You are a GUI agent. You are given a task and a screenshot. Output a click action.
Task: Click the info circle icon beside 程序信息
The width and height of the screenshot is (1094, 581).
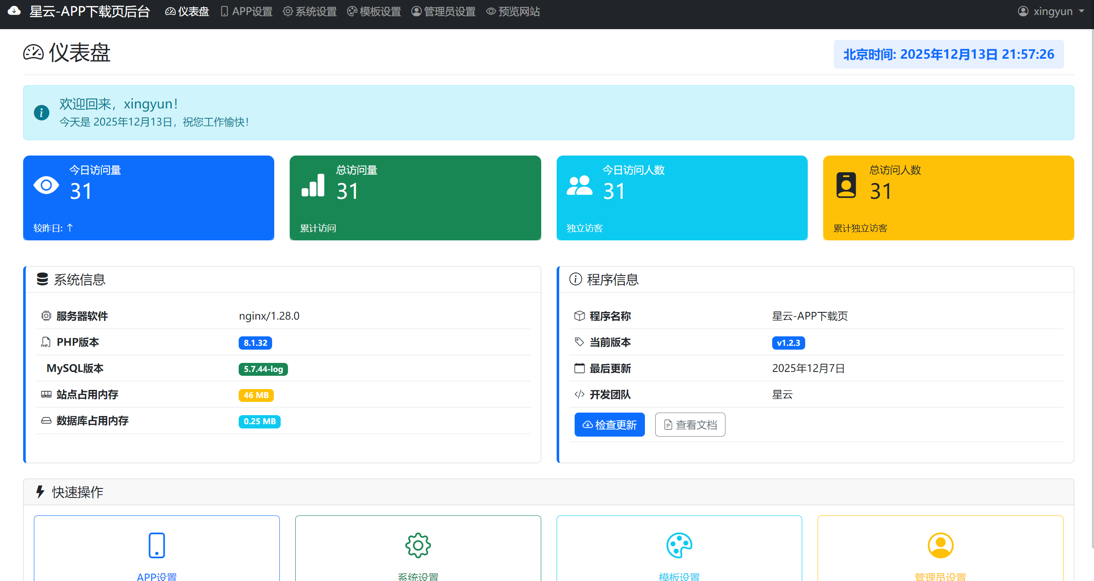tap(575, 279)
